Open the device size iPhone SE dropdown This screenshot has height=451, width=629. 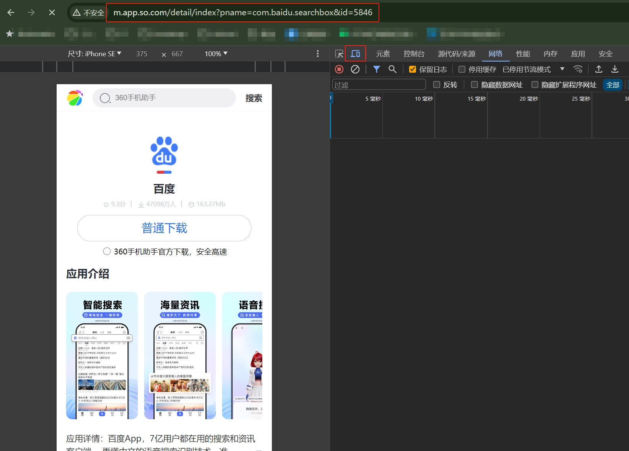(x=94, y=54)
